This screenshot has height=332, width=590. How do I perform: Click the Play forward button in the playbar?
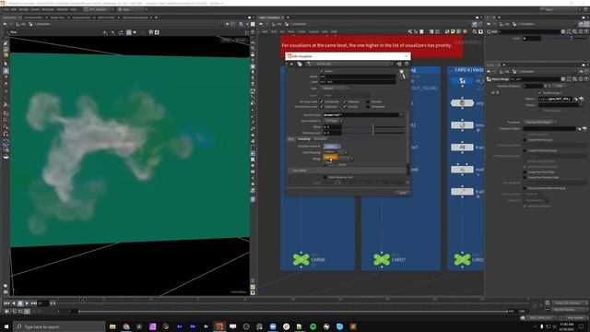pyautogui.click(x=27, y=303)
